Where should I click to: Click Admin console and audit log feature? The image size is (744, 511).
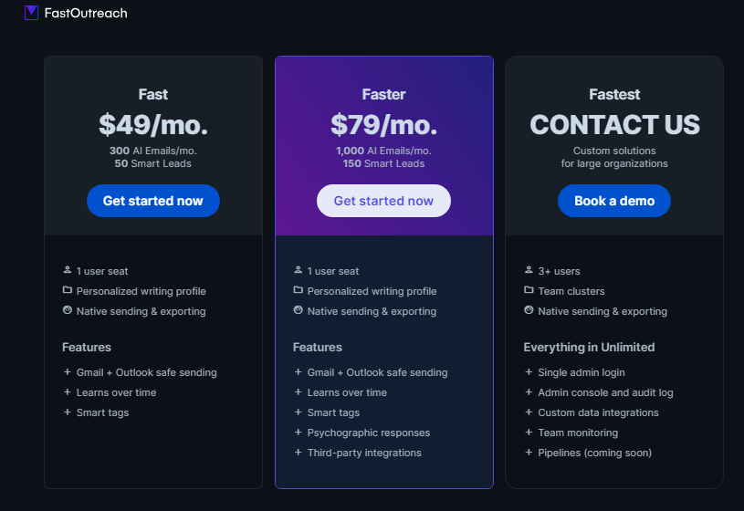click(605, 392)
